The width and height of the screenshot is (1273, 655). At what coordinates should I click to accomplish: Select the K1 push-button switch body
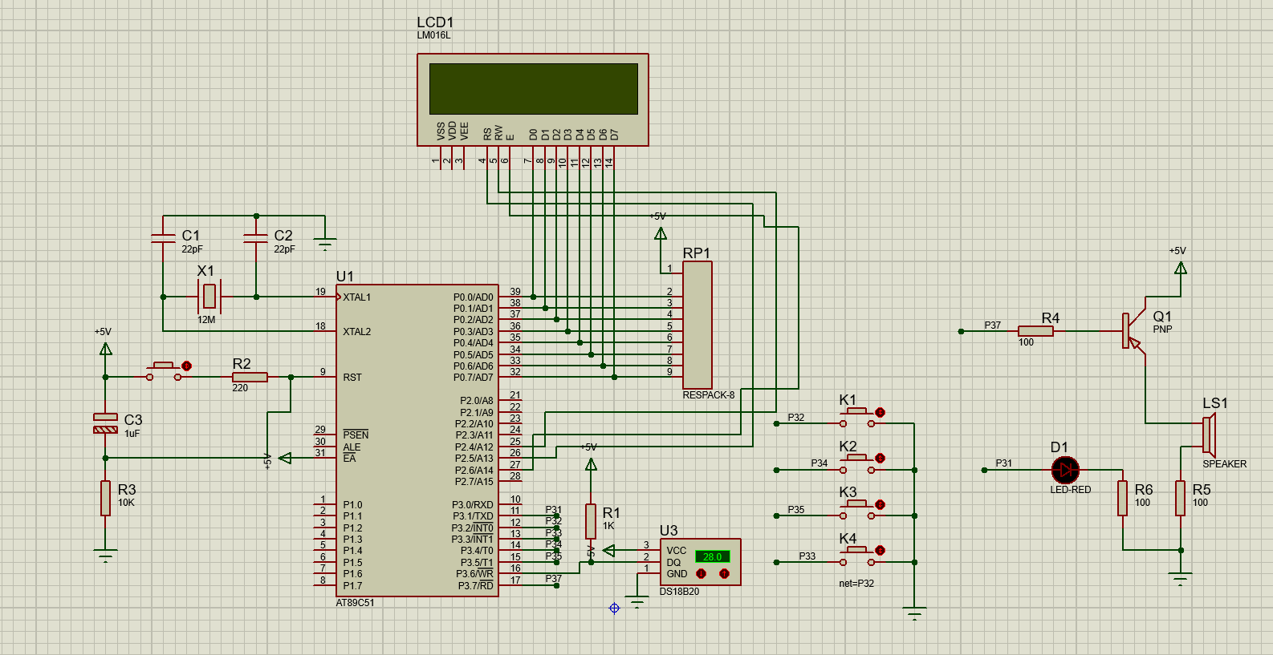pos(857,418)
